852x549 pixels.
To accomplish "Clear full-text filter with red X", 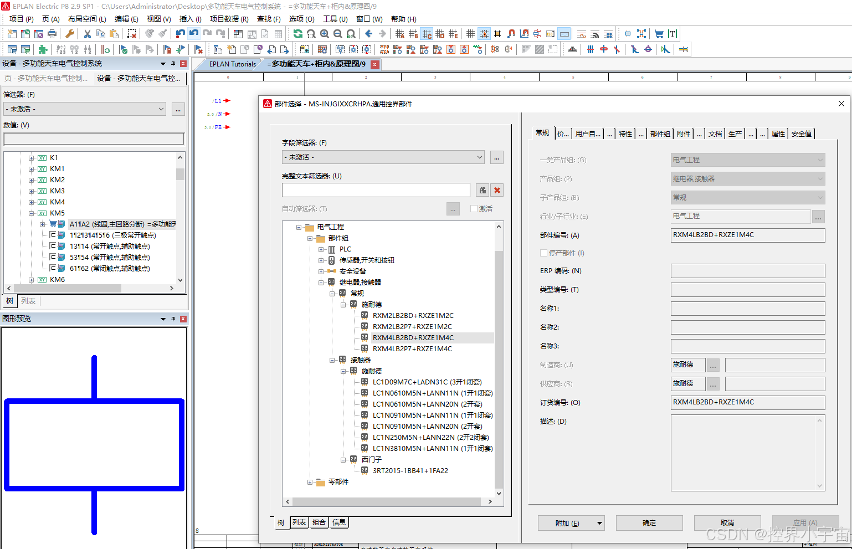I will pyautogui.click(x=497, y=190).
